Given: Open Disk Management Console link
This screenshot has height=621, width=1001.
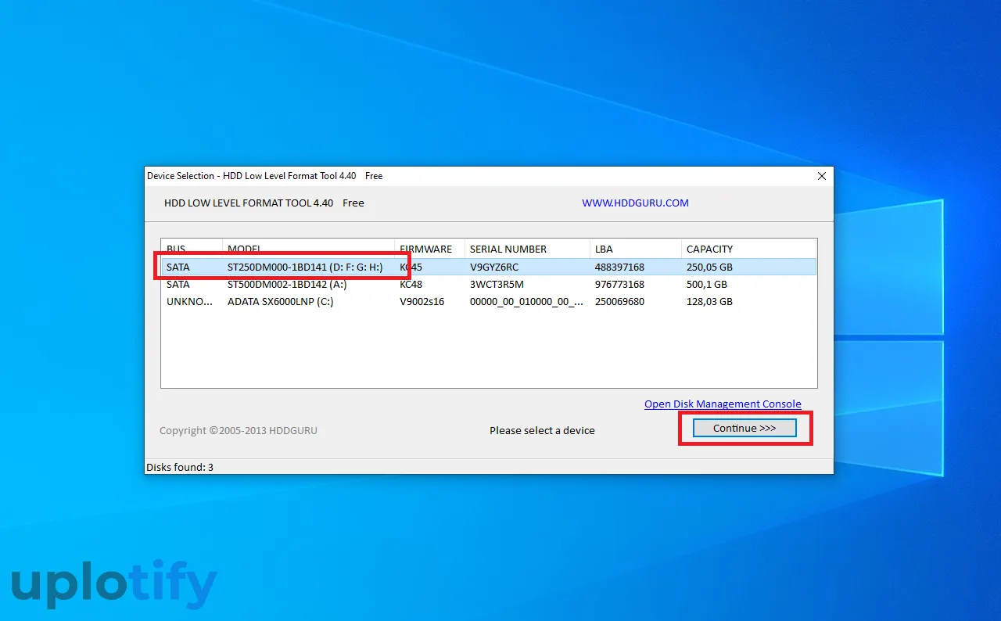Looking at the screenshot, I should [723, 404].
